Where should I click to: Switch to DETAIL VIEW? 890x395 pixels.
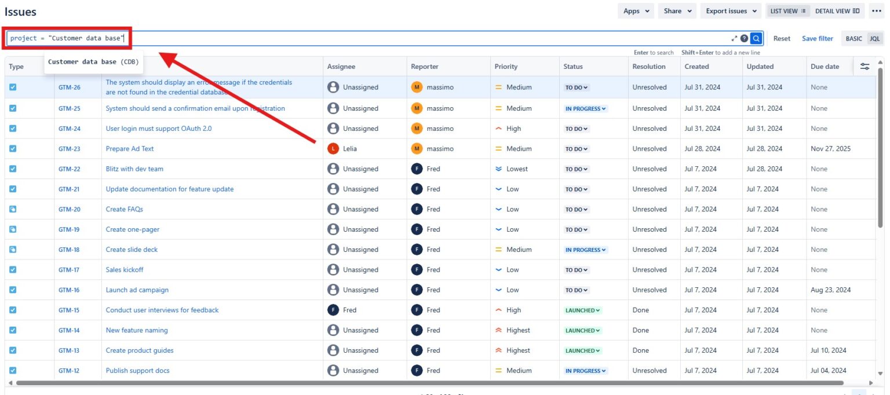tap(838, 10)
